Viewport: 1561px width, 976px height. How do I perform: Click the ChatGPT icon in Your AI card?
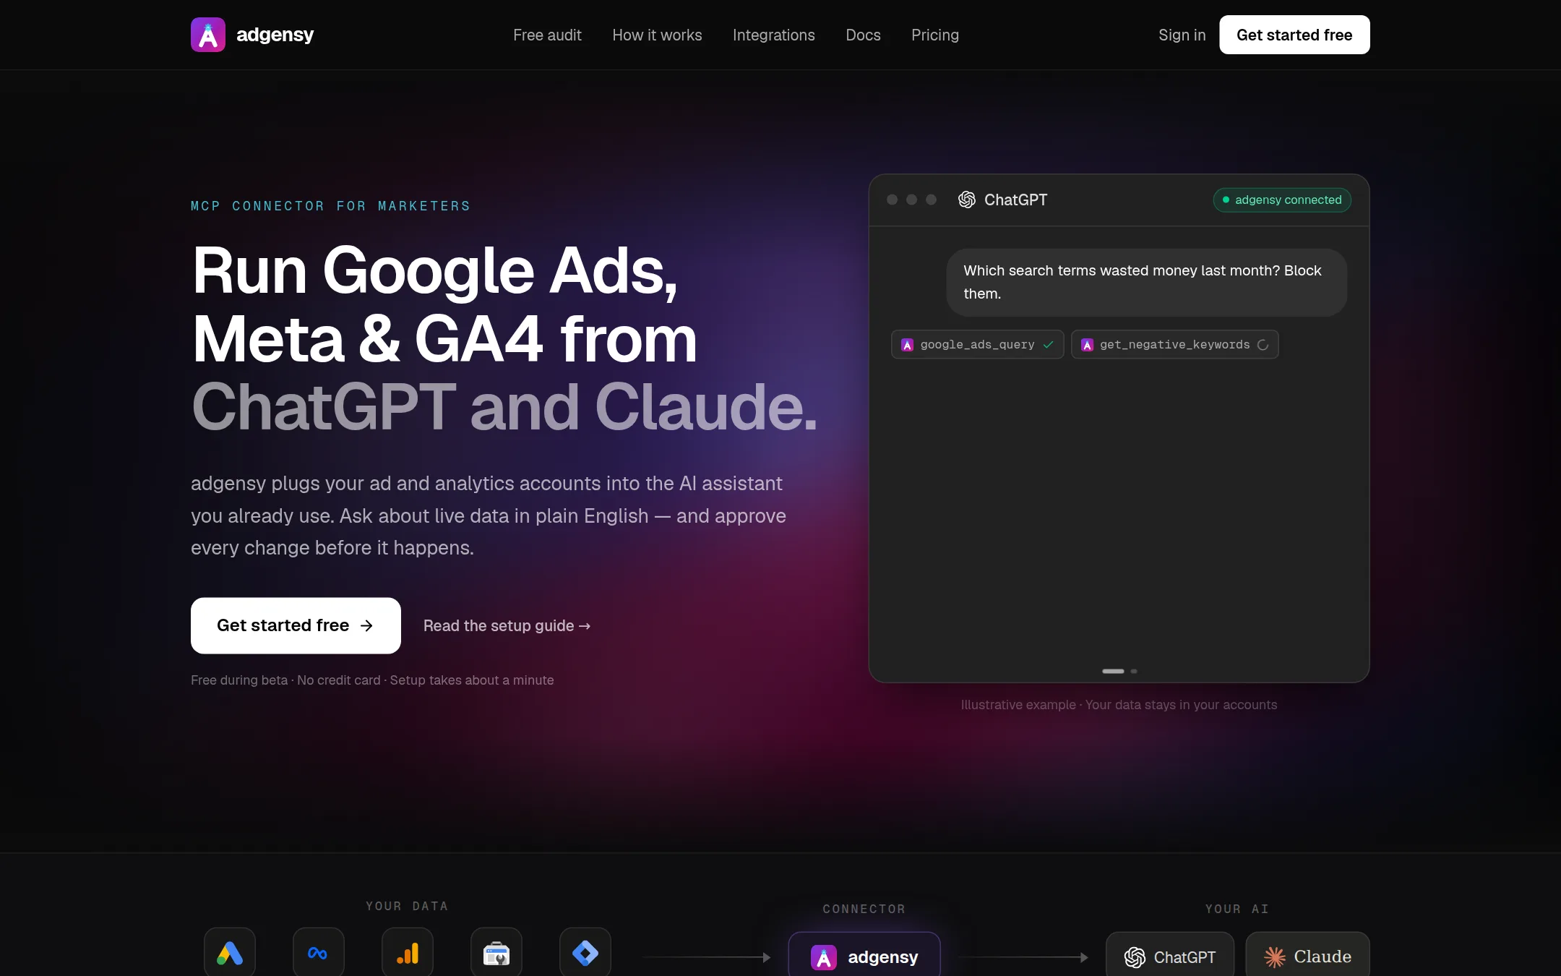[x=1135, y=957]
